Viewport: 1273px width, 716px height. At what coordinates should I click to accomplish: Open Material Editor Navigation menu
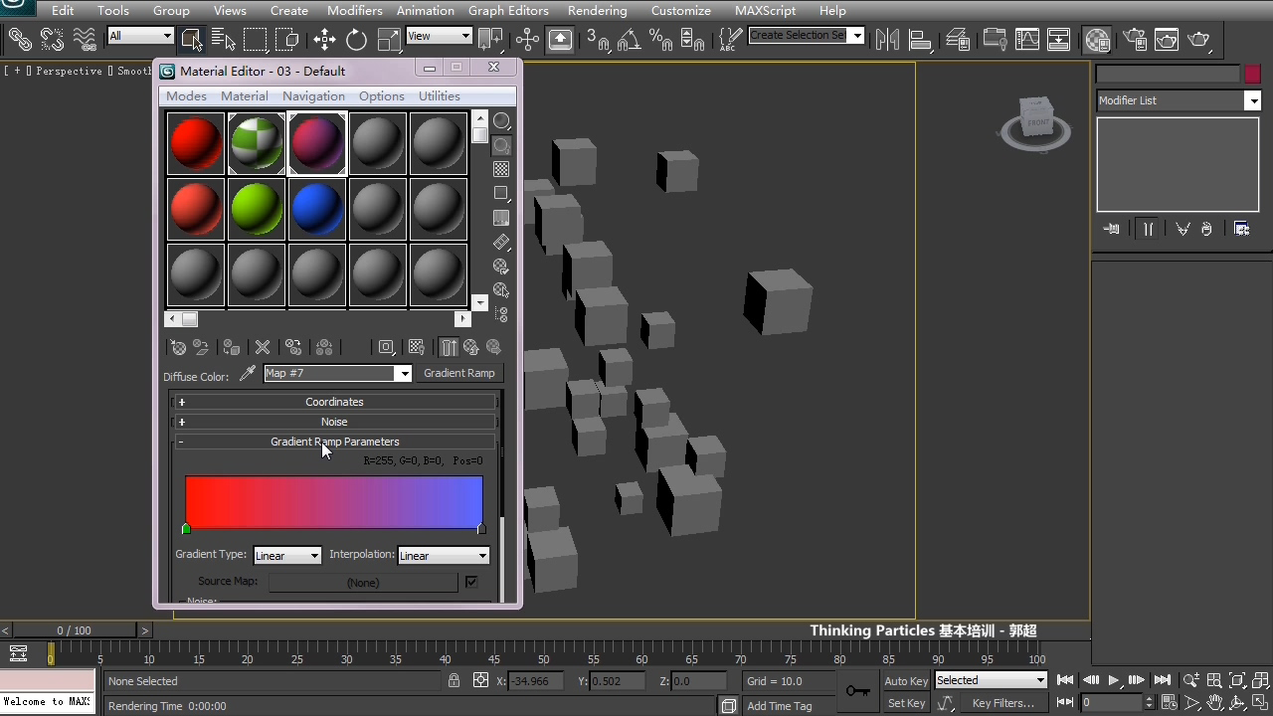pyautogui.click(x=313, y=96)
